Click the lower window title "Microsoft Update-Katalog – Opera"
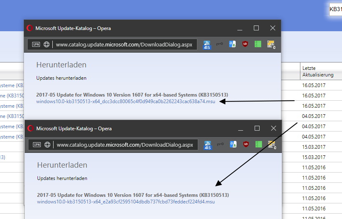Viewport: 342px width, 219px height. pyautogui.click(x=74, y=129)
